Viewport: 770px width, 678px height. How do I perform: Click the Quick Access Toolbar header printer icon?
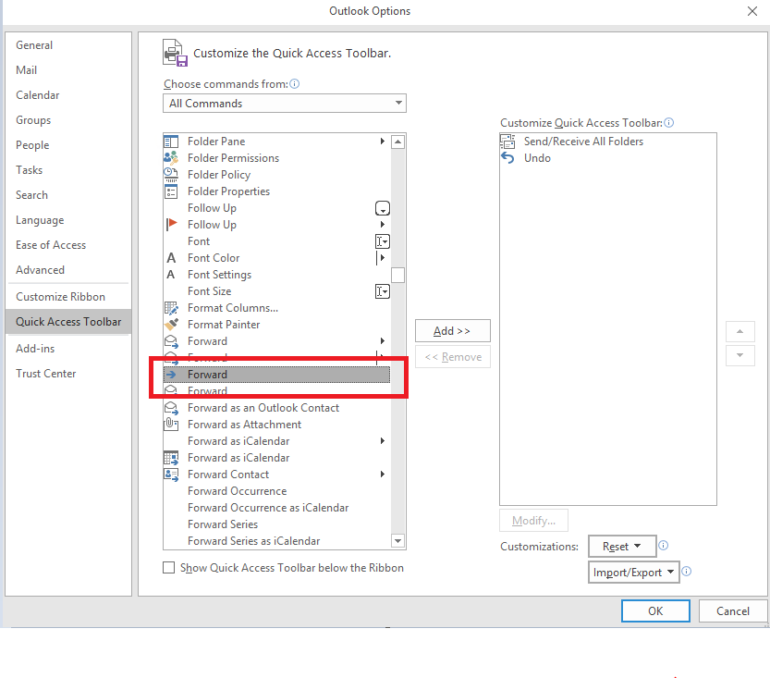point(175,53)
